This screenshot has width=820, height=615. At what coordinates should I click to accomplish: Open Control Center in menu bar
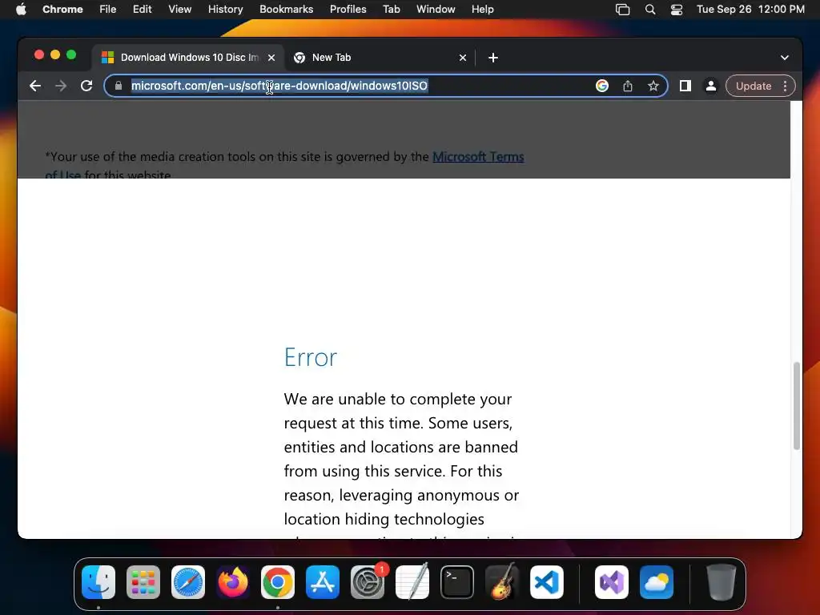point(677,10)
